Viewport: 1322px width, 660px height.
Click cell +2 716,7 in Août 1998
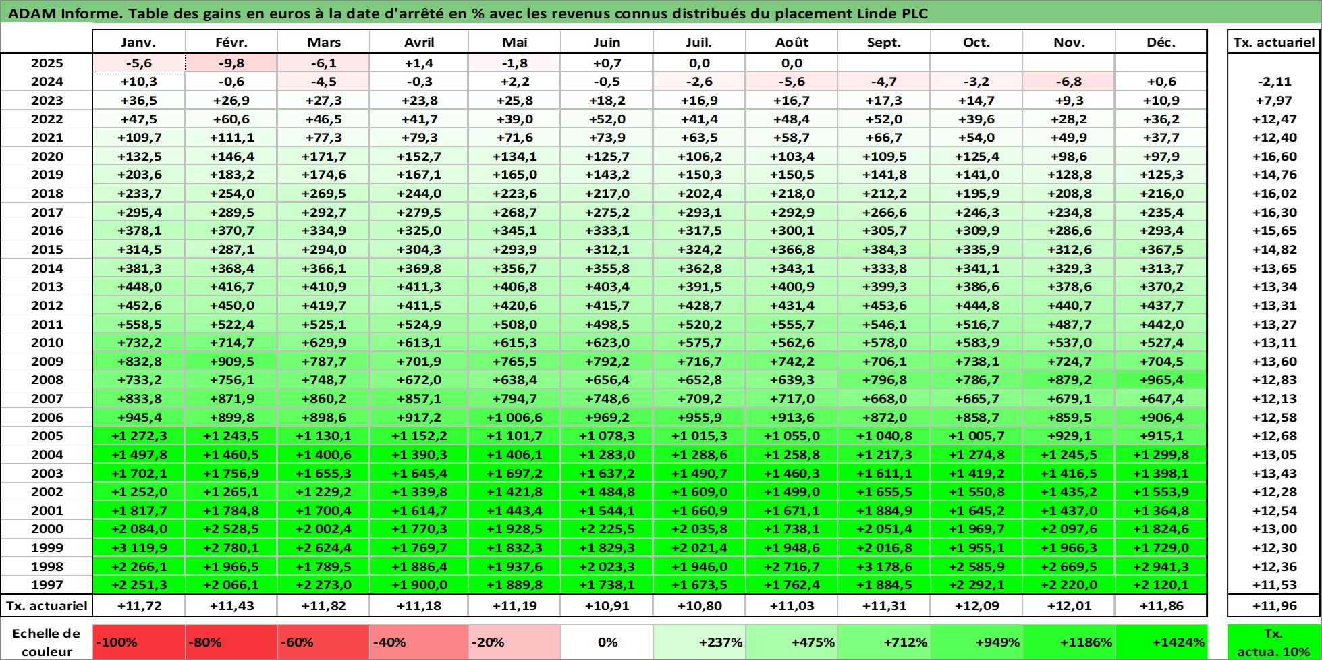click(792, 567)
